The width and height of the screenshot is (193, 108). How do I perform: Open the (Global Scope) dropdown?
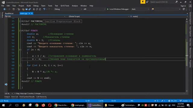pos(99,16)
